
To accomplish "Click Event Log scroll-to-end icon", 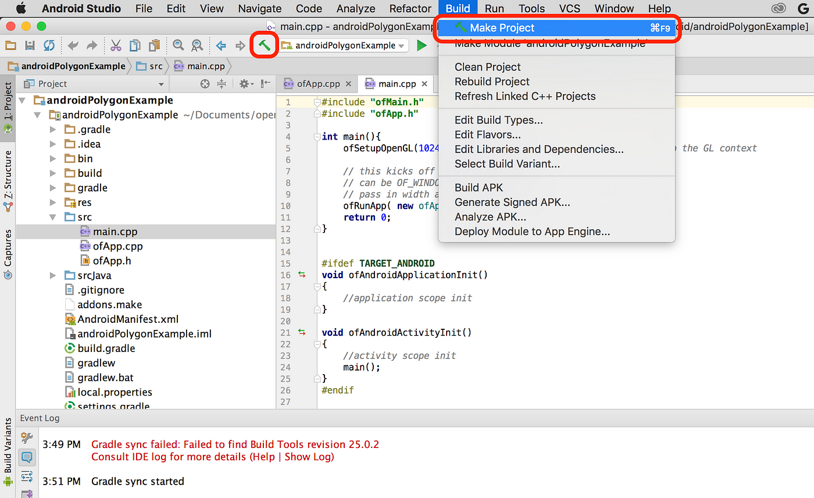I will (27, 495).
